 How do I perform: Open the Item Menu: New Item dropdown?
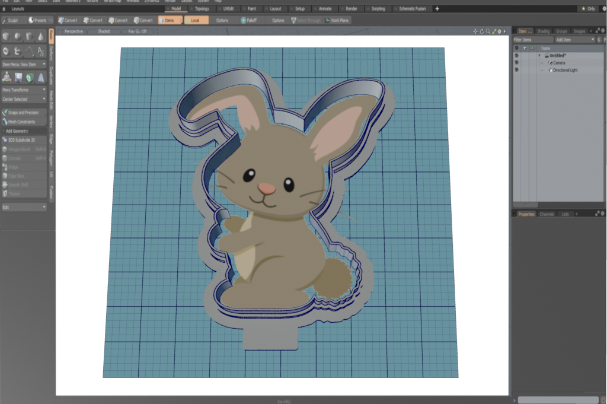[24, 64]
